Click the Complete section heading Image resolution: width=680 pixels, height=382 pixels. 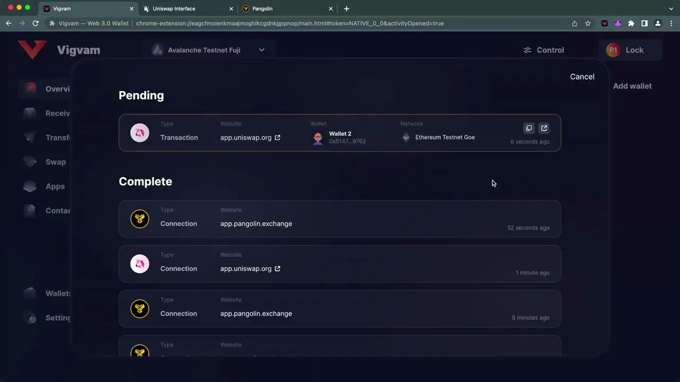click(x=146, y=181)
